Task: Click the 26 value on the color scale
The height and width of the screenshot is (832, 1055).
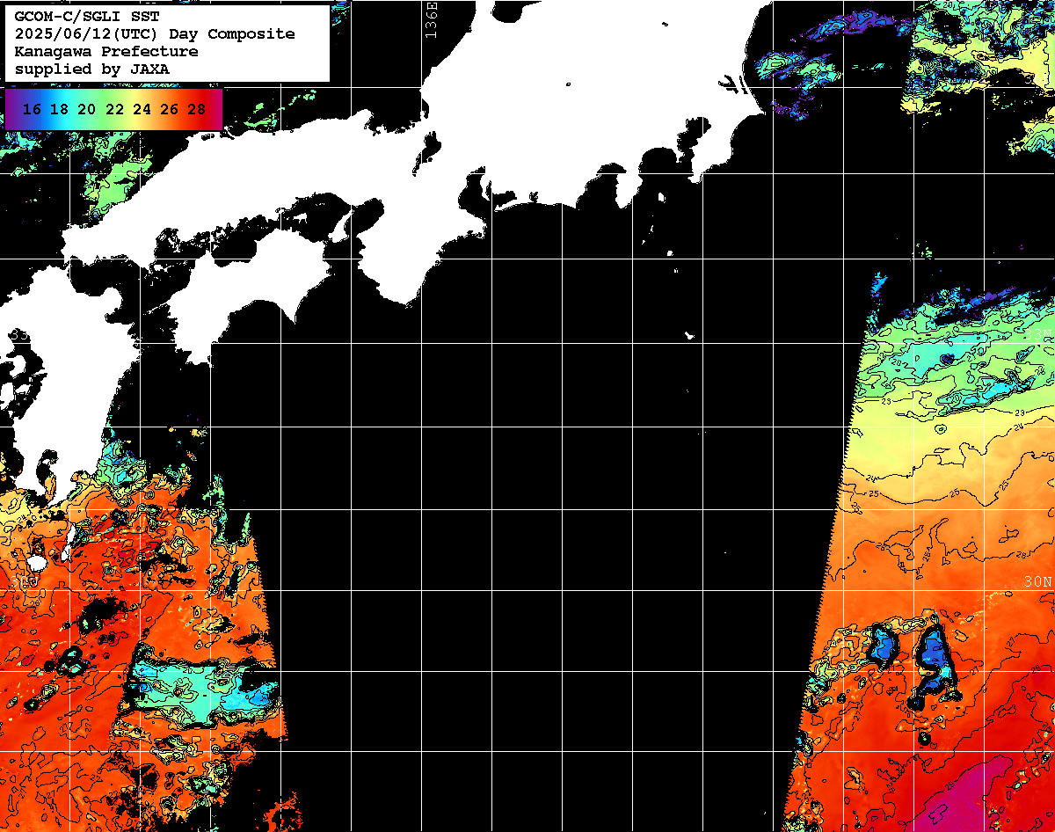Action: 169,109
